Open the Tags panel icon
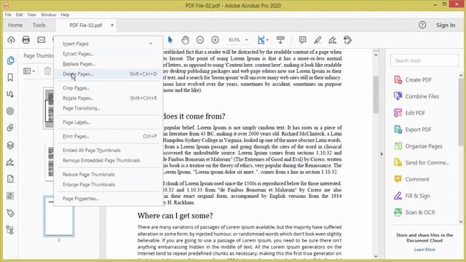Viewport: 466px width, 262px height. point(10,213)
